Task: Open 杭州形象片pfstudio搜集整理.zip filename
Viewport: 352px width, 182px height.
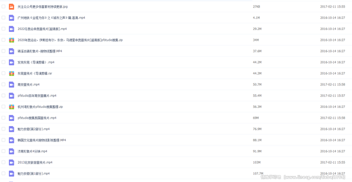Action: [x=40, y=107]
